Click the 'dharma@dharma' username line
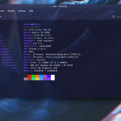This screenshot has width=121, height=121. point(32,24)
